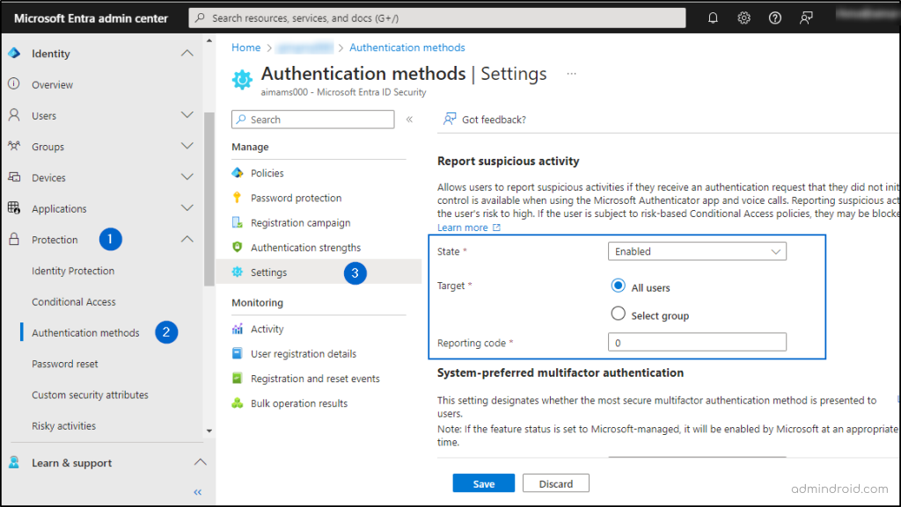The height and width of the screenshot is (507, 901).
Task: Click the Got feedback? link
Action: click(494, 120)
